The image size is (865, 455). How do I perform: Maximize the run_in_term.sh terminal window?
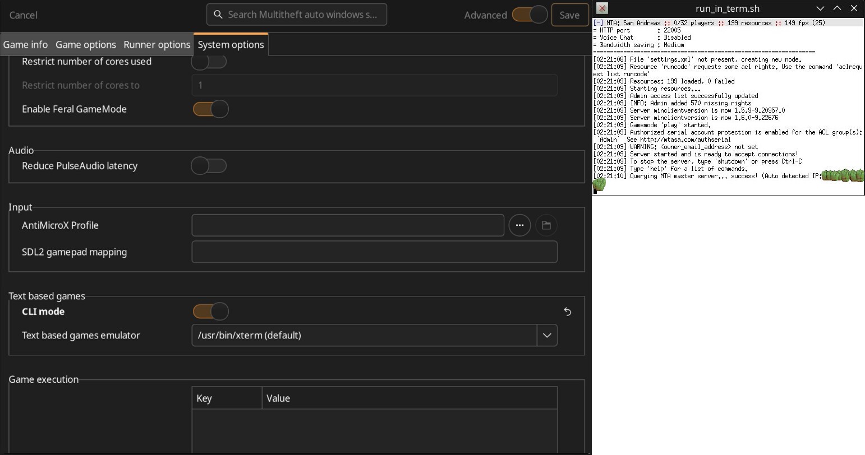pos(837,8)
